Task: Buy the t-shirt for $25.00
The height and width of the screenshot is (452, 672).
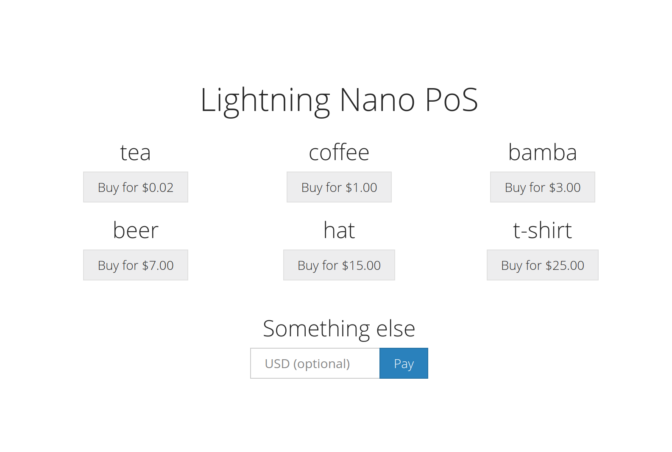Action: tap(543, 265)
